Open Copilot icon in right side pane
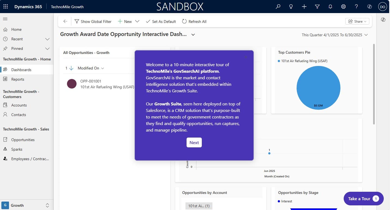The image size is (390, 210). [383, 20]
